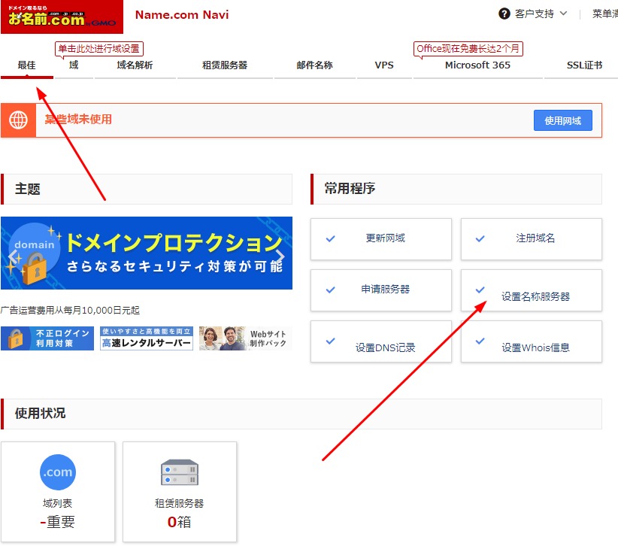The width and height of the screenshot is (618, 546).
Task: Click the help question mark icon
Action: 504,14
